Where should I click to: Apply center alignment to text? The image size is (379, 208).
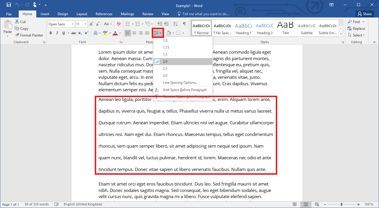point(134,33)
